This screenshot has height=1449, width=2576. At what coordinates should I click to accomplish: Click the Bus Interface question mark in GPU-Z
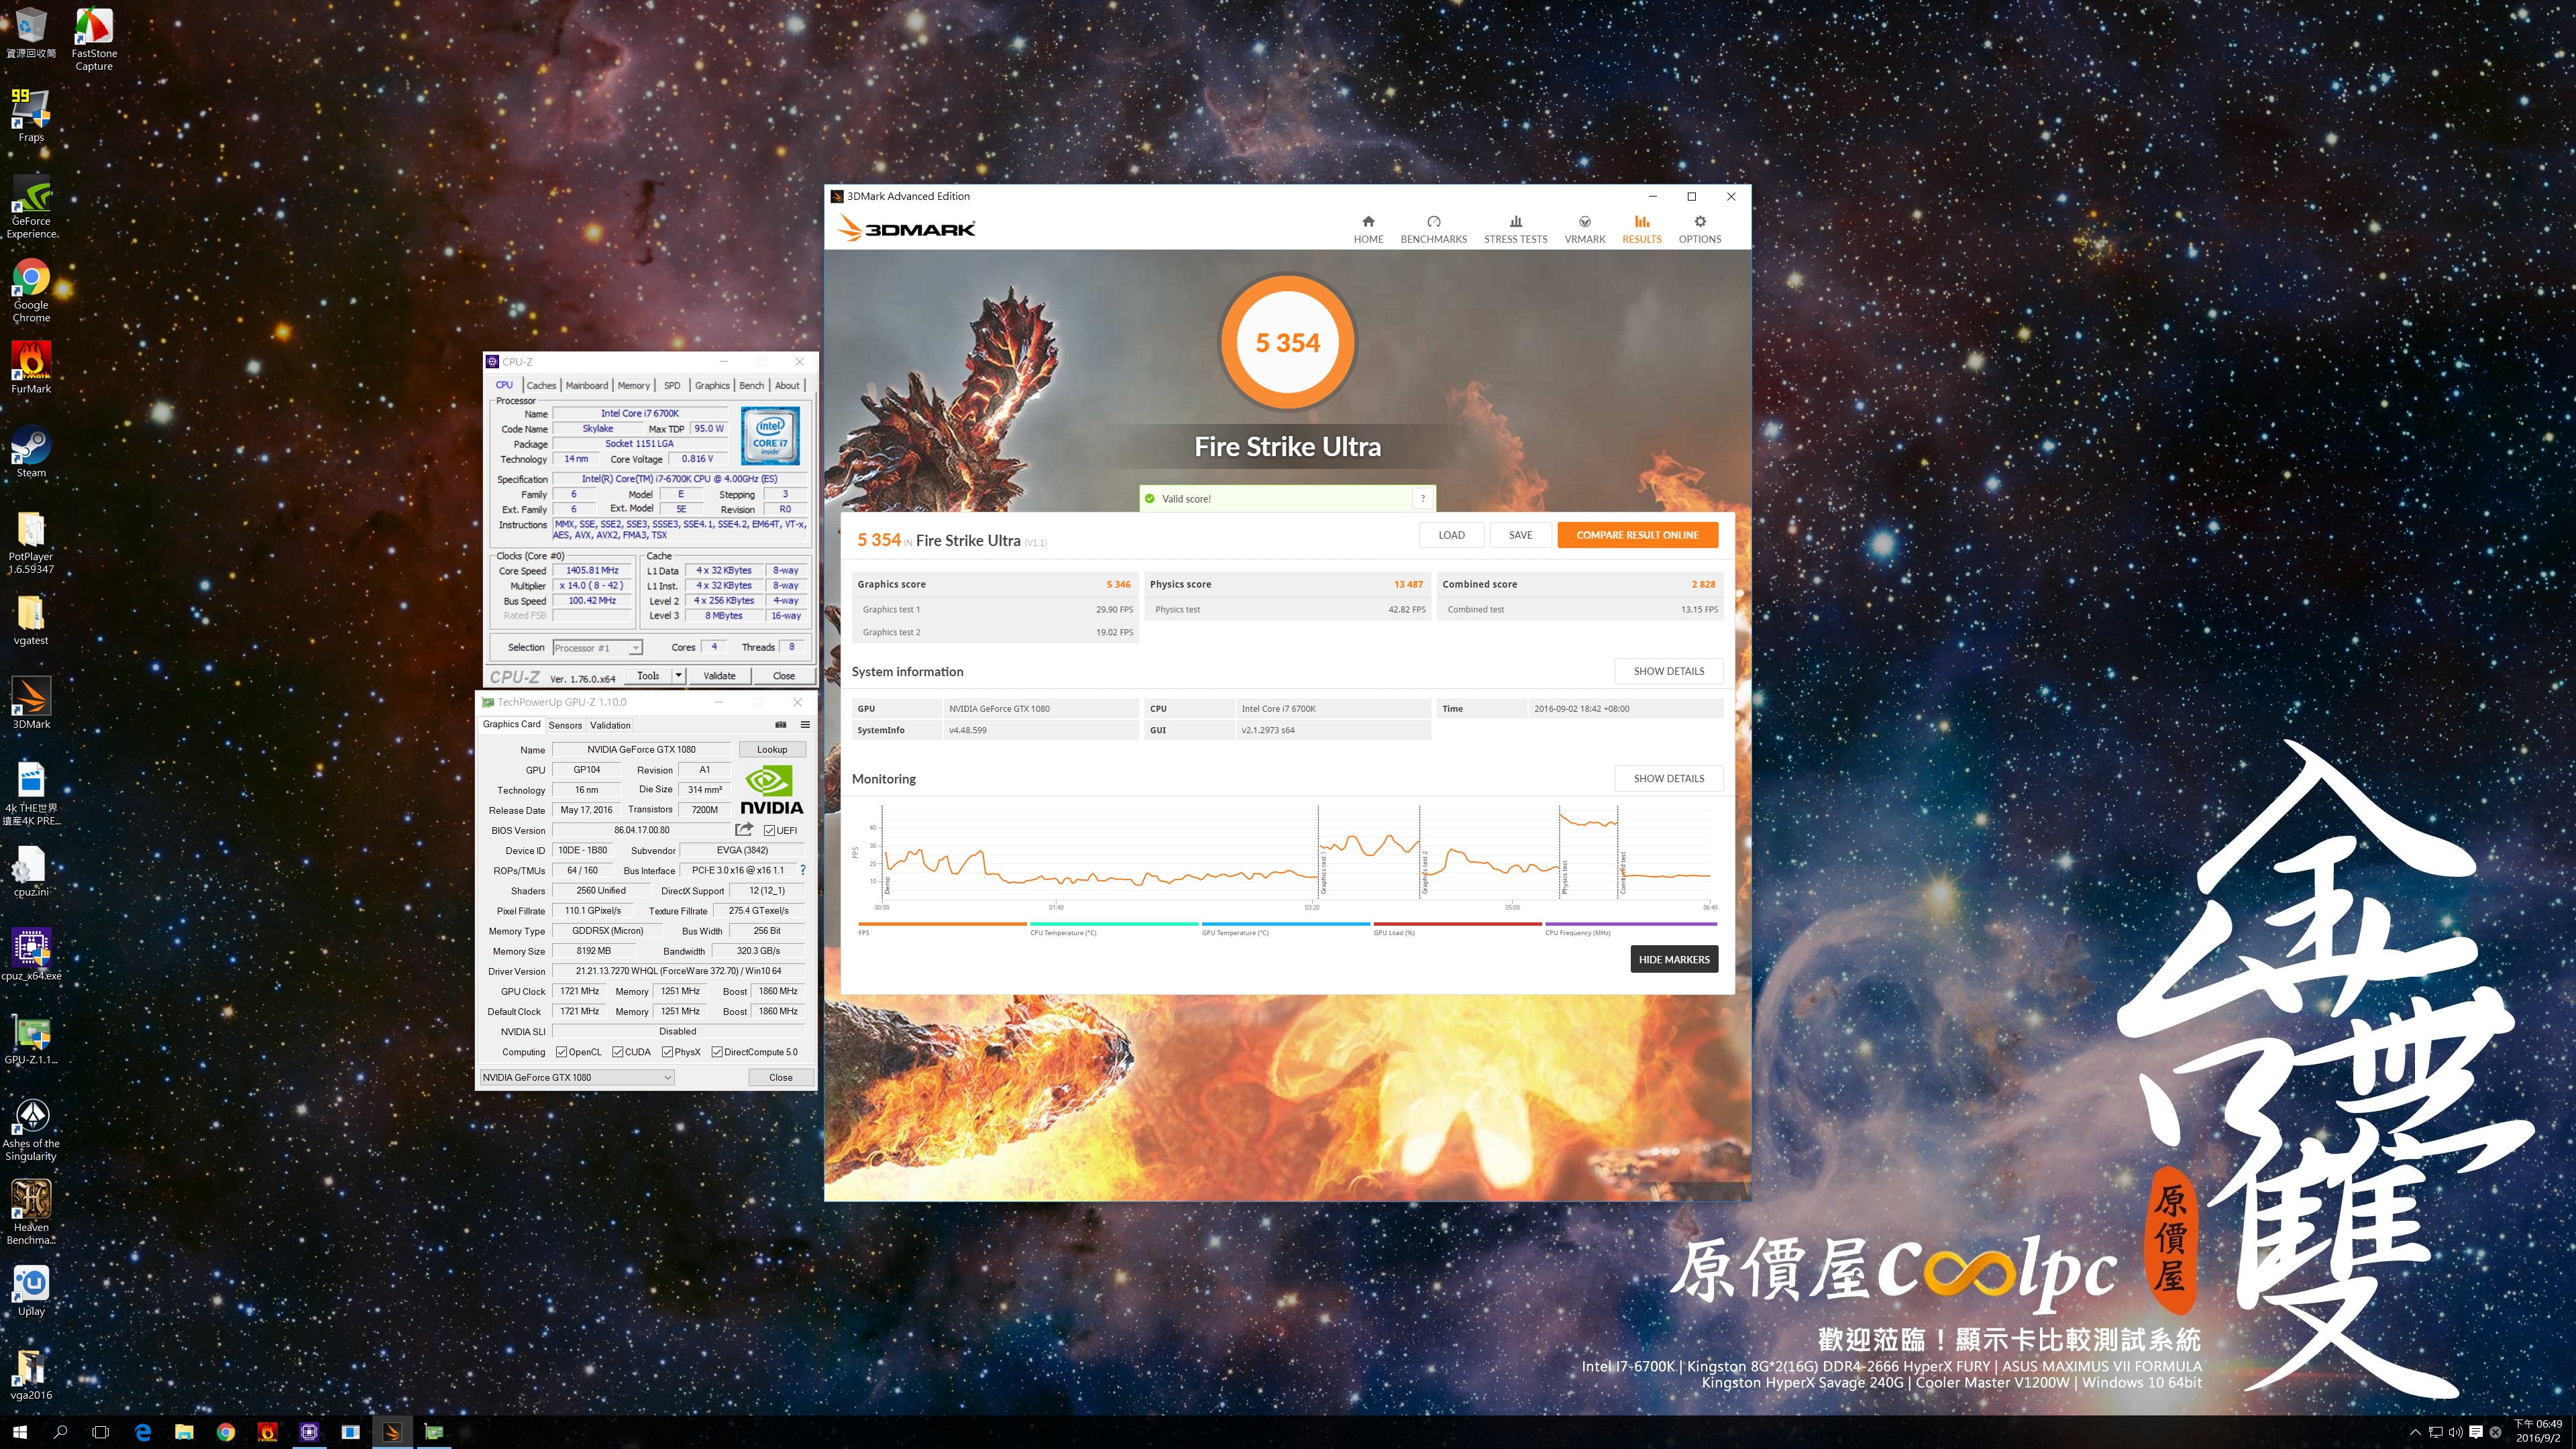[x=802, y=870]
